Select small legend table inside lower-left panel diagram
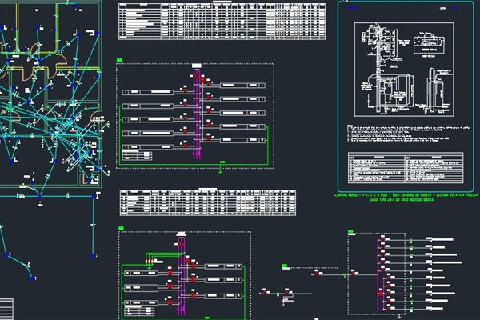The image size is (480, 320). pyautogui.click(x=139, y=312)
